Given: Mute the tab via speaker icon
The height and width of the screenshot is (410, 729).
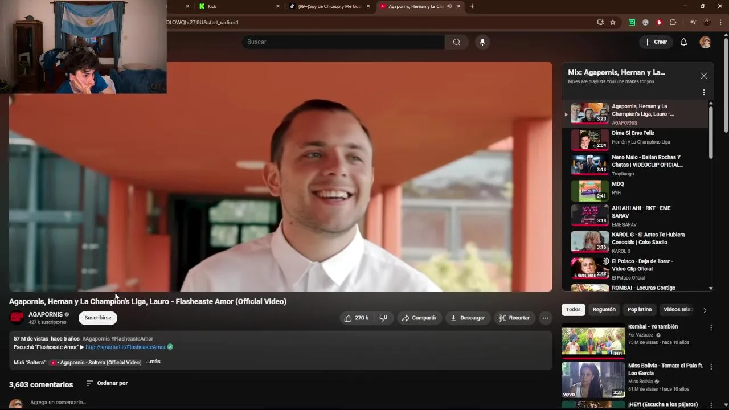Looking at the screenshot, I should (449, 6).
